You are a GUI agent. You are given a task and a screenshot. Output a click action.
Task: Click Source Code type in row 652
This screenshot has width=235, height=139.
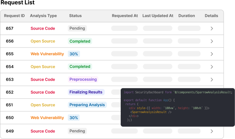pyautogui.click(x=43, y=92)
